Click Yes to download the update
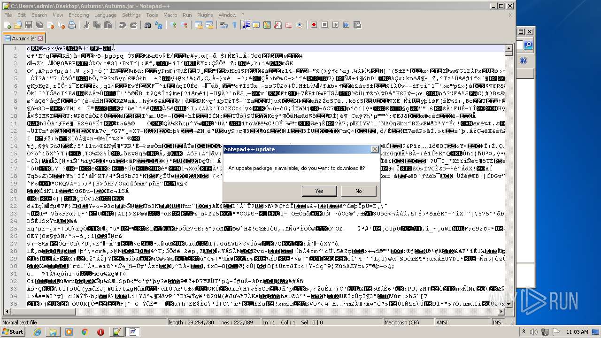 [319, 191]
